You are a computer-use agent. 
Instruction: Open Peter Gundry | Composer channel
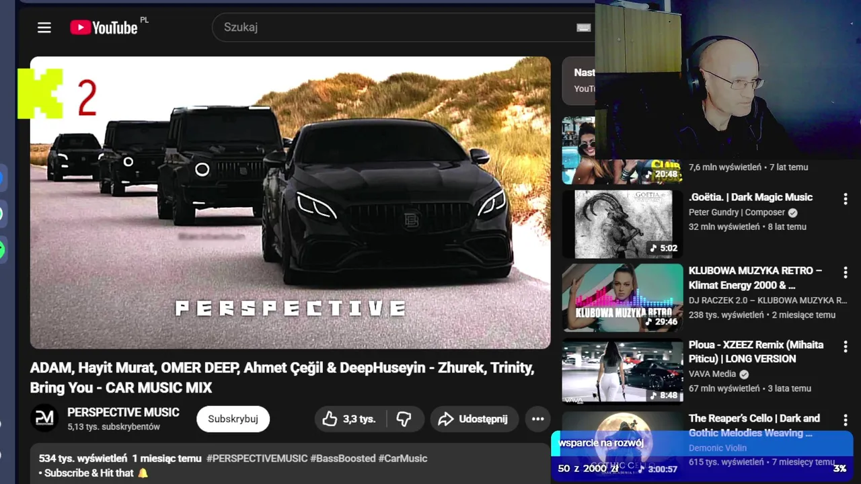737,212
